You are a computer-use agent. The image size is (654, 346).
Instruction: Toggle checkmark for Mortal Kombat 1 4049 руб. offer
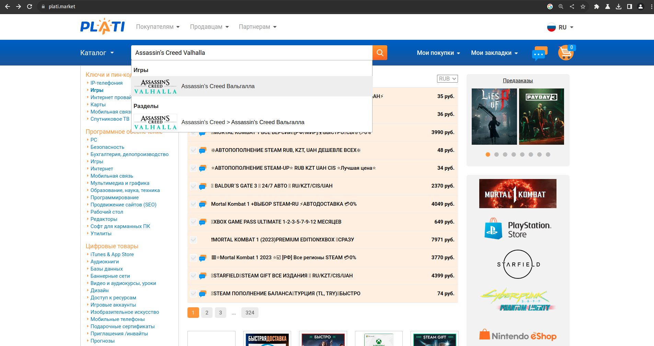click(194, 204)
